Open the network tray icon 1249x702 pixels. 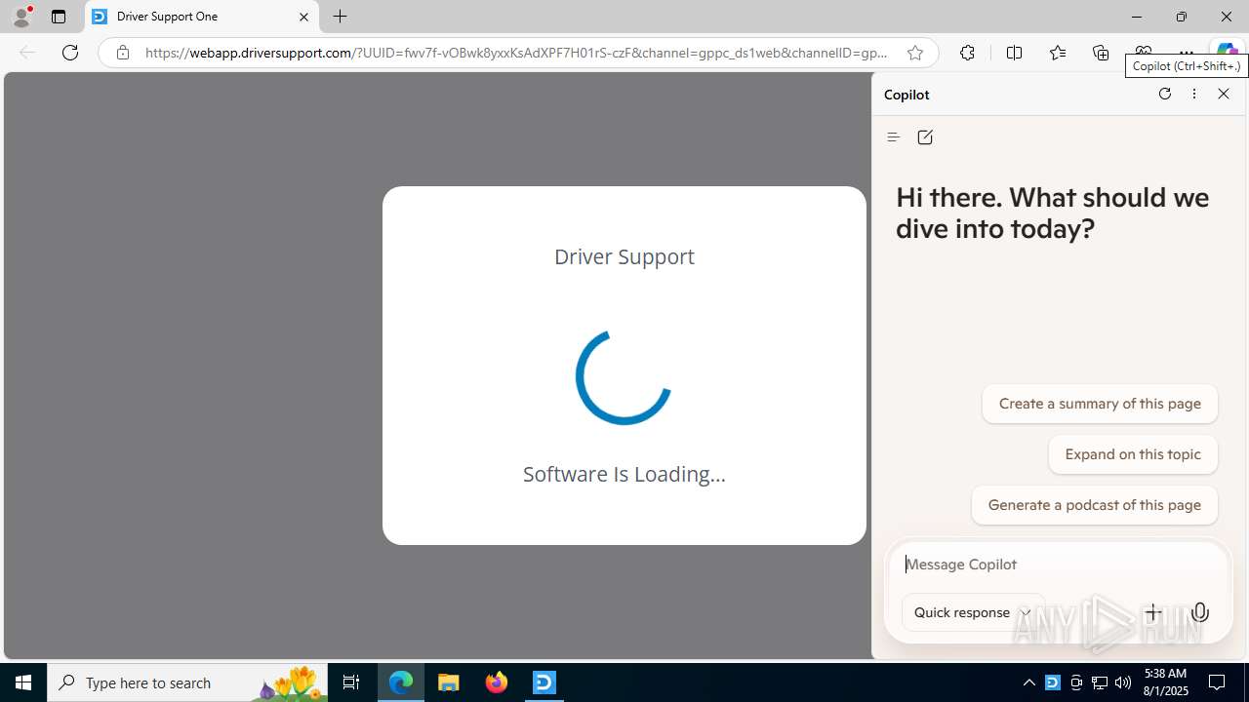coord(1100,682)
